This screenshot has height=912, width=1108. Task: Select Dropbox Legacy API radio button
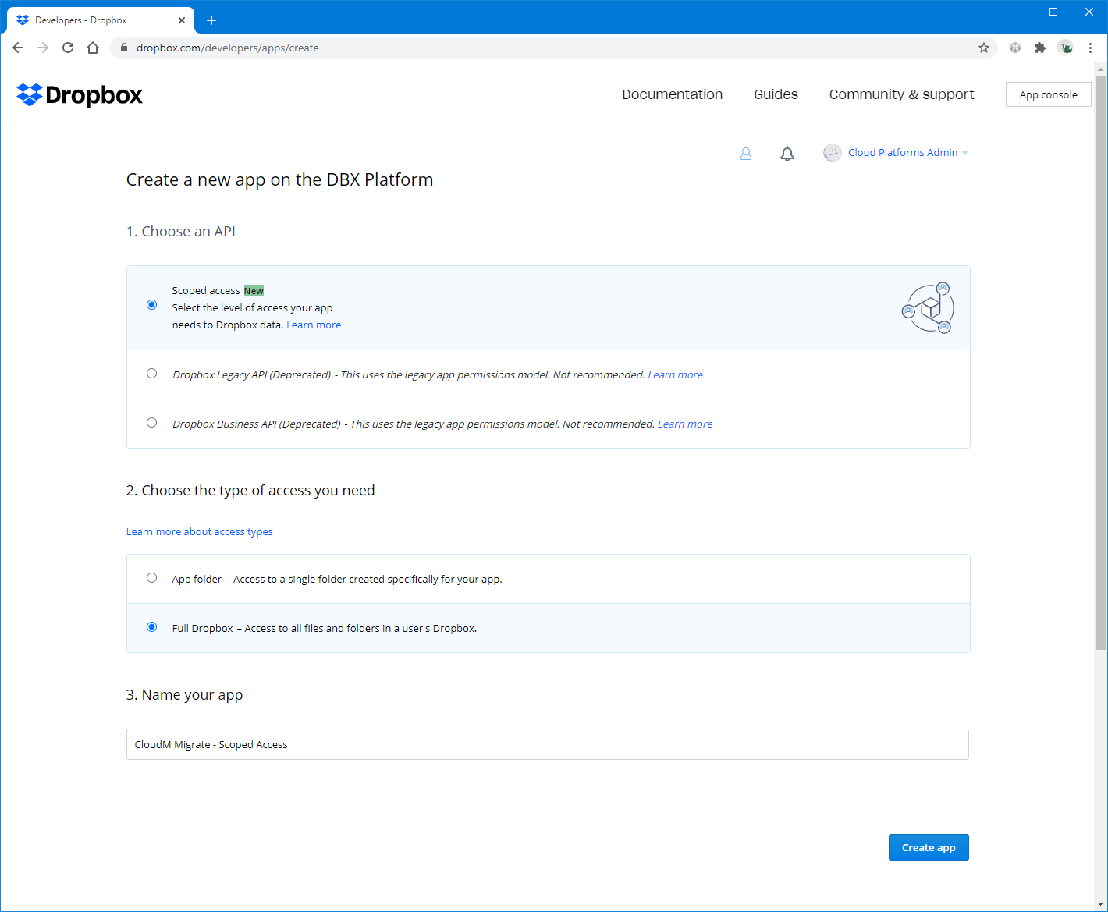coord(151,374)
